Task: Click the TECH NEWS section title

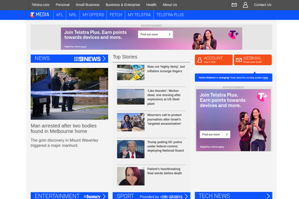Action: point(214,196)
